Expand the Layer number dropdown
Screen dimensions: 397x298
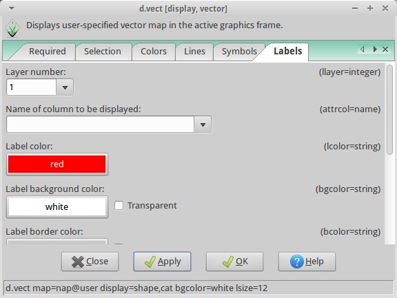(x=65, y=87)
